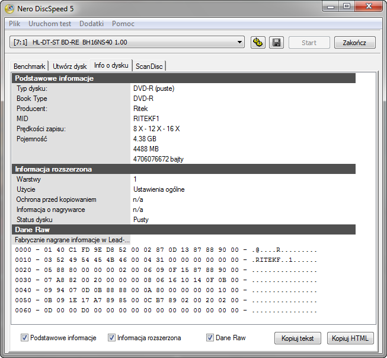Open the Dodatki menu

(x=91, y=24)
